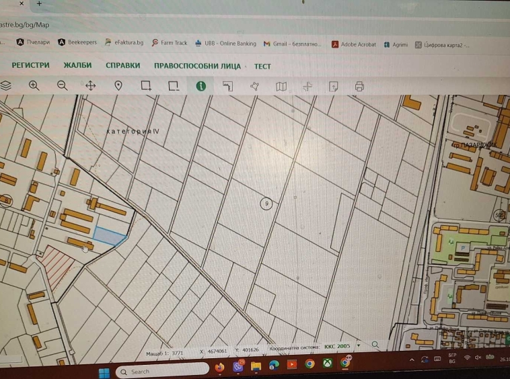Open the Farm Track bookmark
The height and width of the screenshot is (379, 510).
coord(170,43)
